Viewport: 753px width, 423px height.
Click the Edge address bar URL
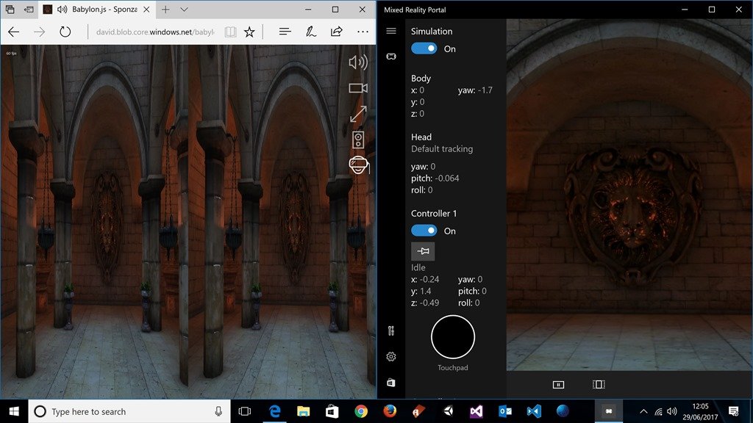[155, 32]
